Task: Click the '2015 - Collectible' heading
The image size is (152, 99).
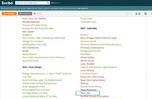Action: (89, 28)
